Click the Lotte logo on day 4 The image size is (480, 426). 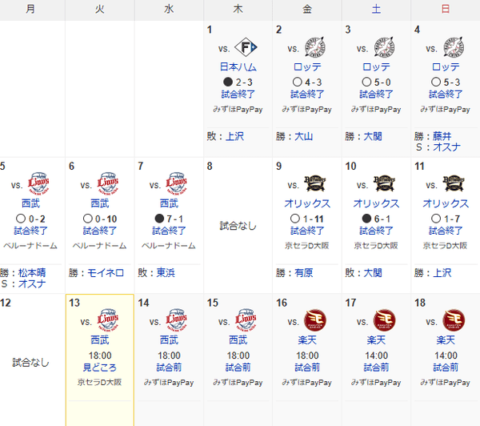tap(454, 47)
